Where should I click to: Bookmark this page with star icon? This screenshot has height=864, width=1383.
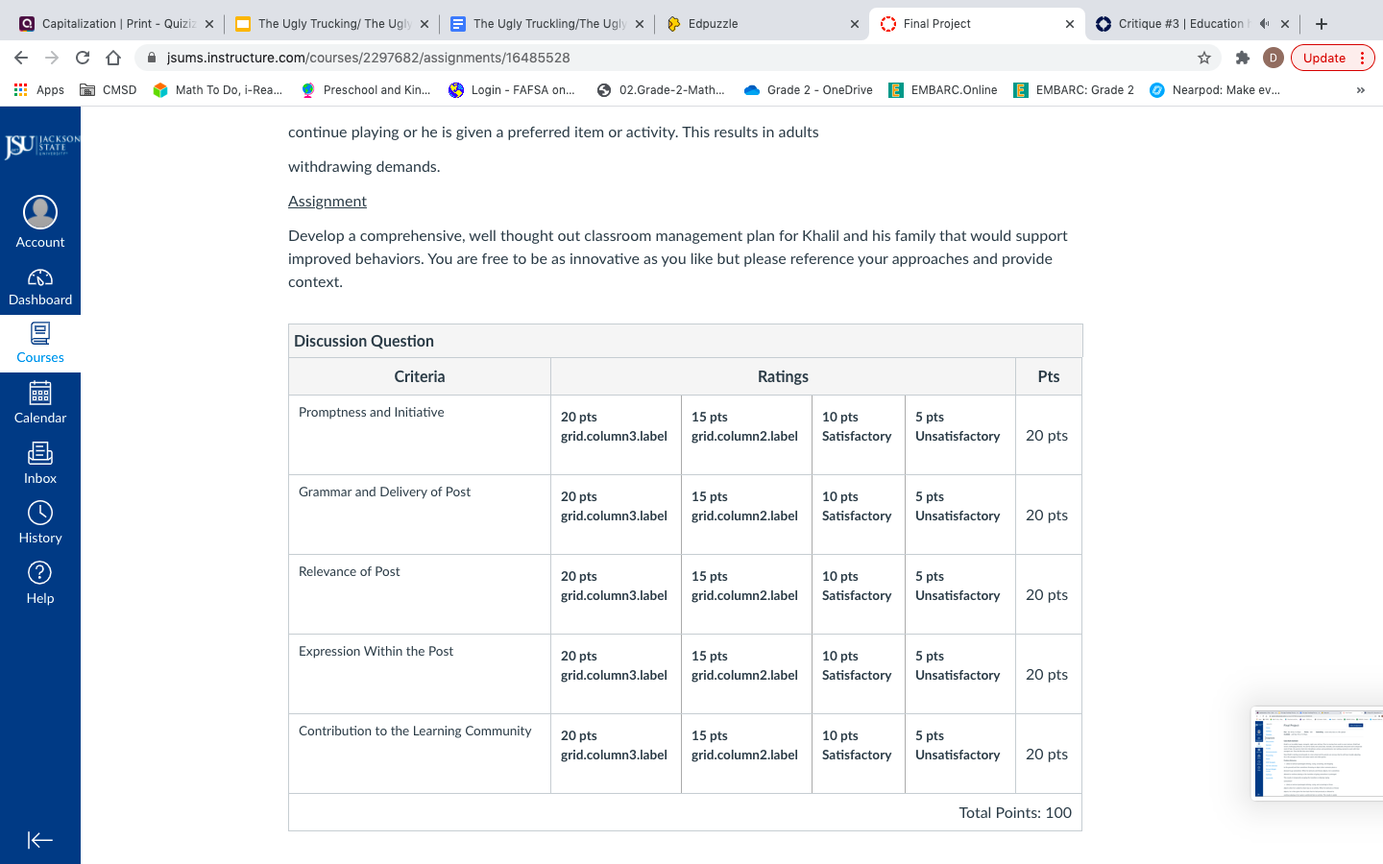pos(1204,58)
